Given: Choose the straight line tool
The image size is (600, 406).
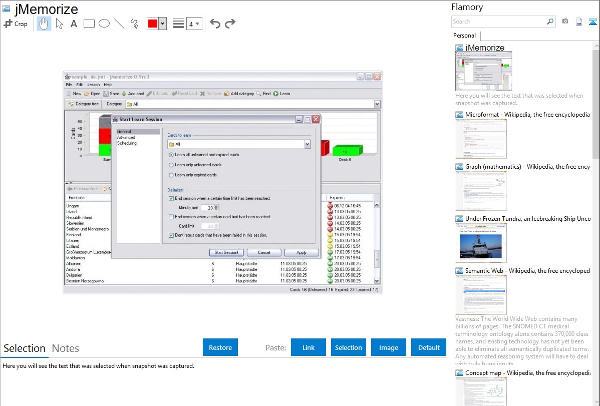Looking at the screenshot, I should coord(119,24).
